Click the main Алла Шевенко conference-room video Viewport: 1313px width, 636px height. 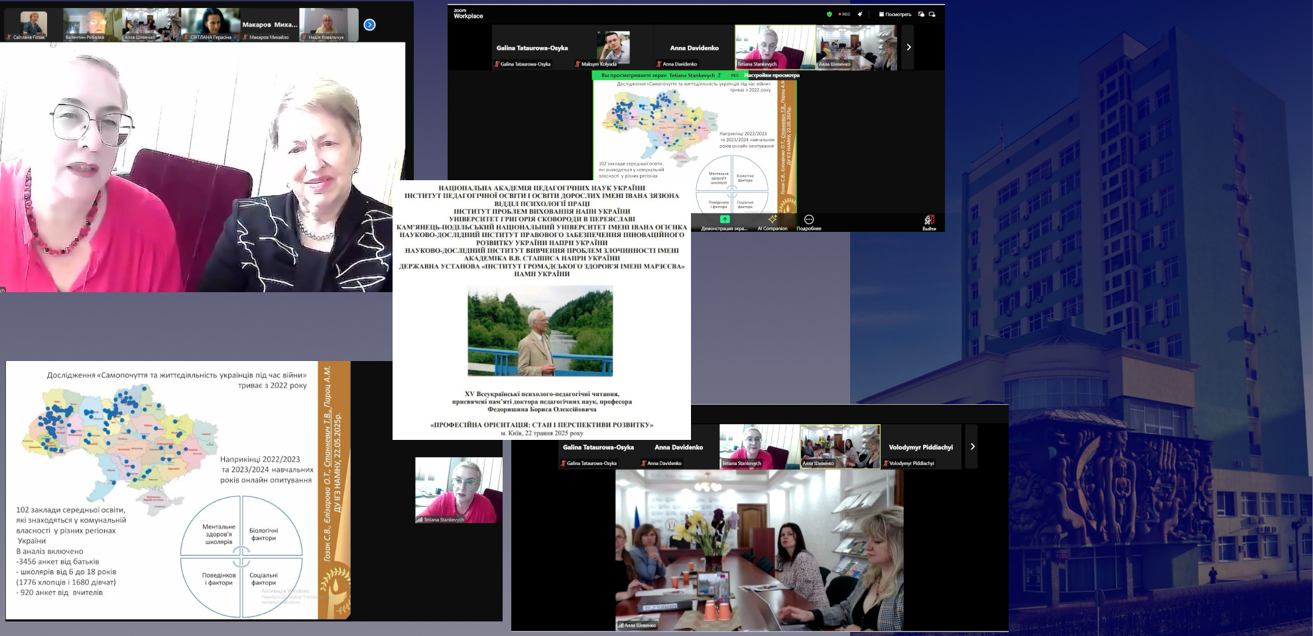[759, 550]
